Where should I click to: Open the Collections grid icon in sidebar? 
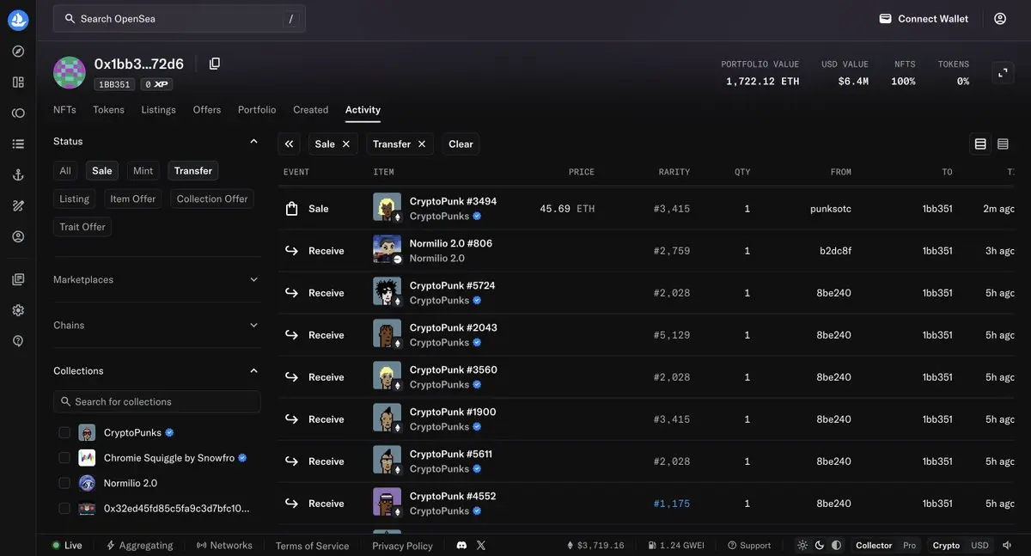18,82
